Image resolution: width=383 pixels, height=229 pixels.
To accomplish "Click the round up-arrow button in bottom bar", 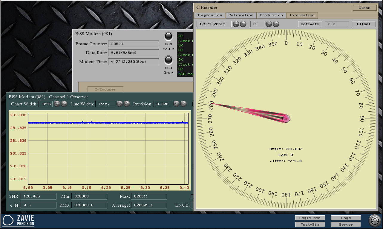I will 375,221.
